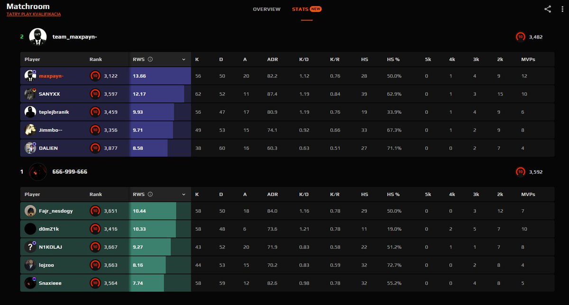Open N1KOLAJ player profile name
Image resolution: width=569 pixels, height=305 pixels.
point(50,247)
